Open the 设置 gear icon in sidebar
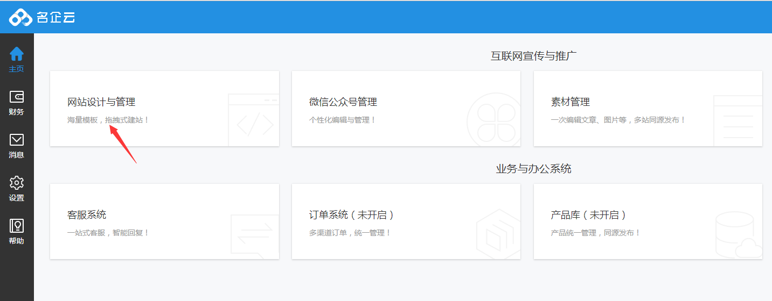The image size is (772, 301). (17, 183)
